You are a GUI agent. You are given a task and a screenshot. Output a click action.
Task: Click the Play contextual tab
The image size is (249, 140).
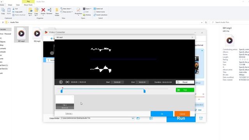point(28,2)
